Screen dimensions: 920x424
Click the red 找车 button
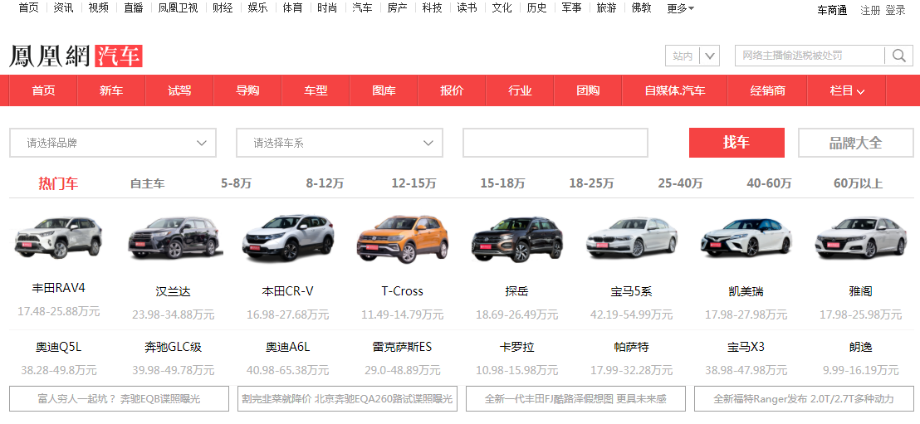736,143
